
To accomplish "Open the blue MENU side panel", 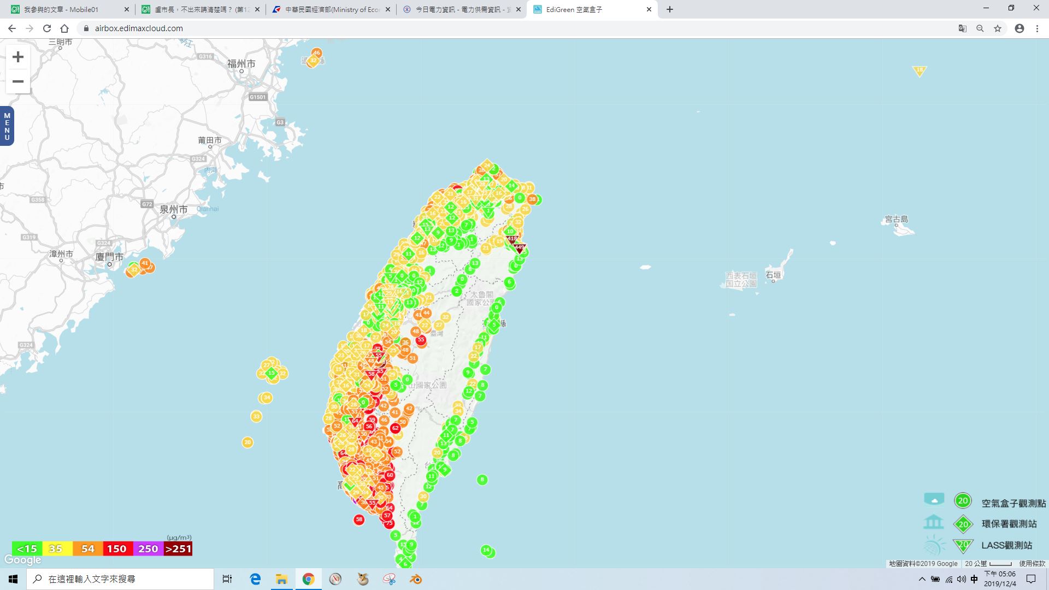I will click(7, 126).
